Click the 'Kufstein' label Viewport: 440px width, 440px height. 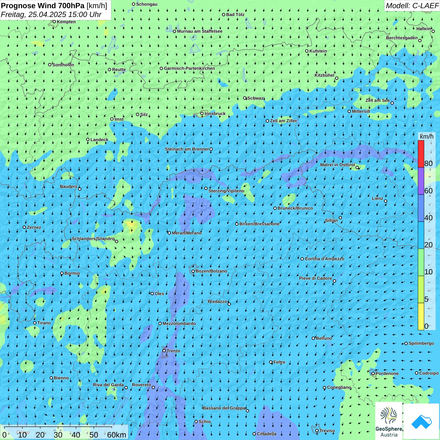pos(318,51)
